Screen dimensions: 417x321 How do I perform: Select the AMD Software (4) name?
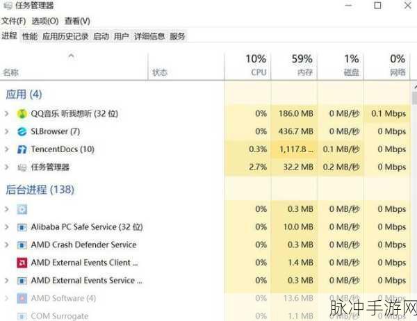pos(63,298)
